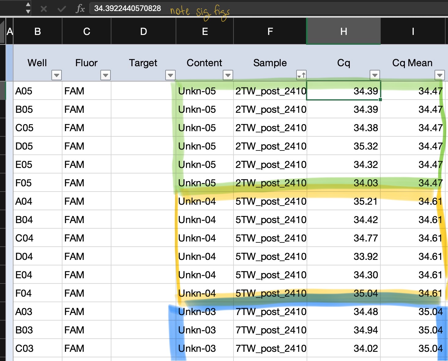
Task: Click the name box stepper arrows
Action: [28, 8]
